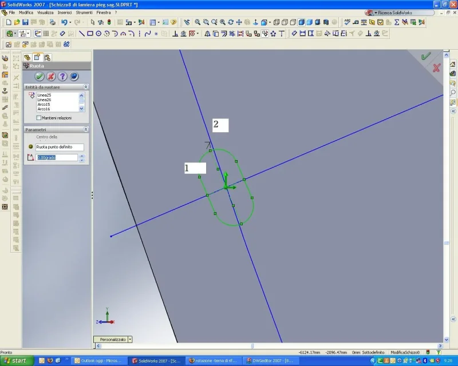Click the Measure tool icon

pyautogui.click(x=356, y=22)
